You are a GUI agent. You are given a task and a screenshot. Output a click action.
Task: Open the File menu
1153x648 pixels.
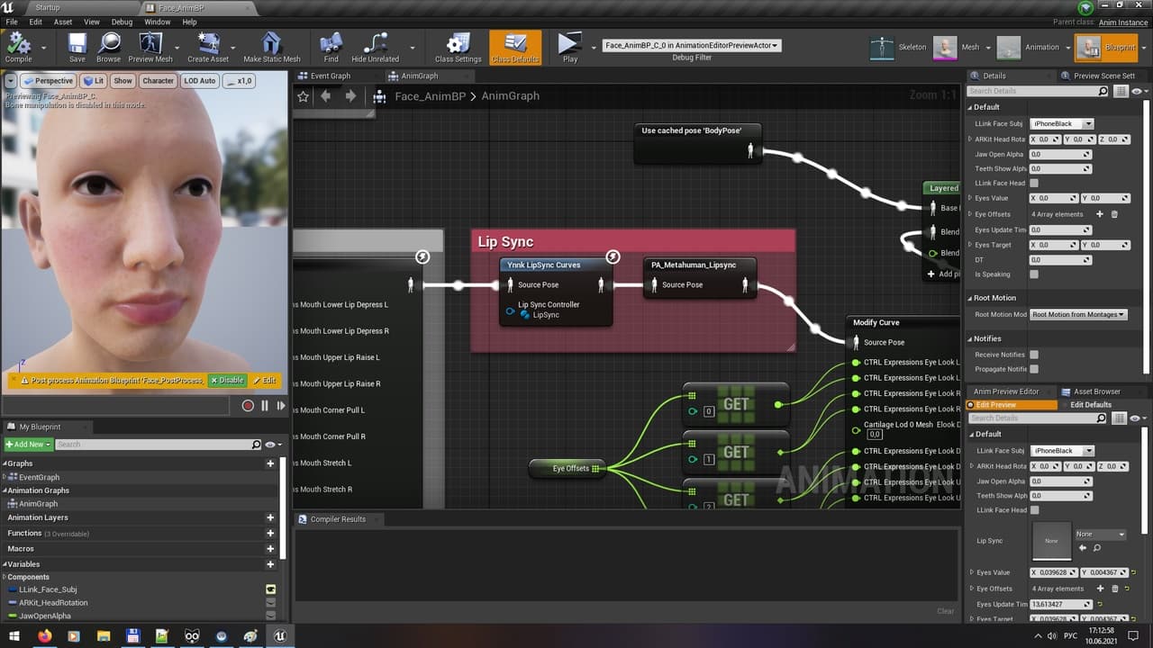point(12,22)
